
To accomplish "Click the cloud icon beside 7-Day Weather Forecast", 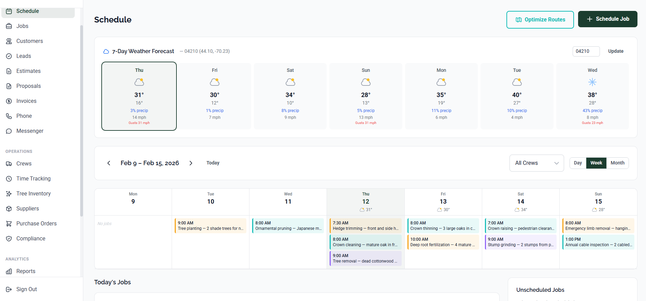I will (x=106, y=51).
